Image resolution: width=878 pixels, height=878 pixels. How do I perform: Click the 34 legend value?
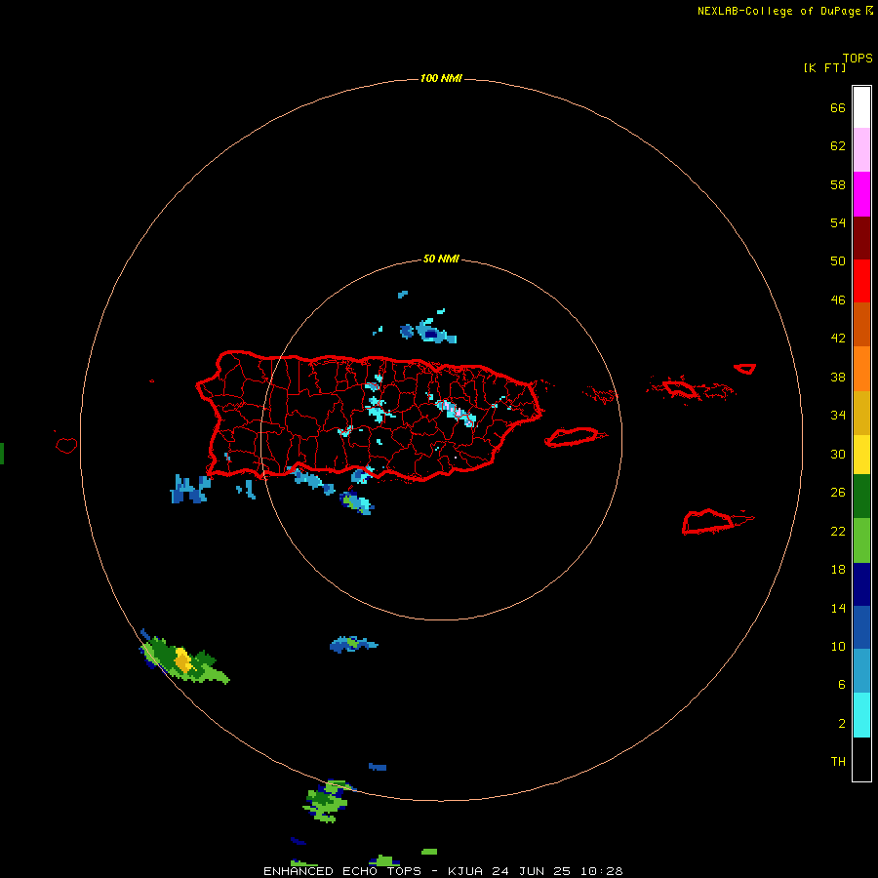click(x=838, y=416)
